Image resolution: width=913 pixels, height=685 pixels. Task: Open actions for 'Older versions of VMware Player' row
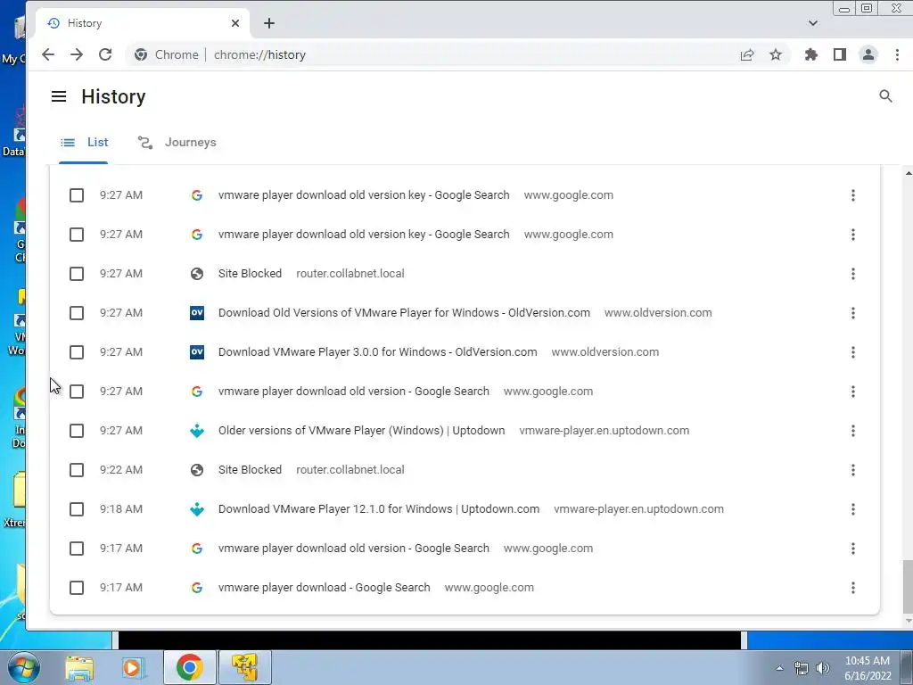[x=853, y=431]
